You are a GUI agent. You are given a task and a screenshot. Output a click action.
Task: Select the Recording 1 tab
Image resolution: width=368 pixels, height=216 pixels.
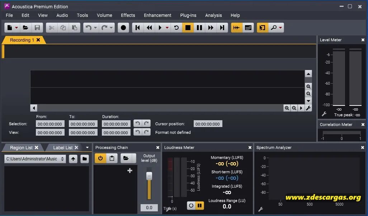coord(22,40)
